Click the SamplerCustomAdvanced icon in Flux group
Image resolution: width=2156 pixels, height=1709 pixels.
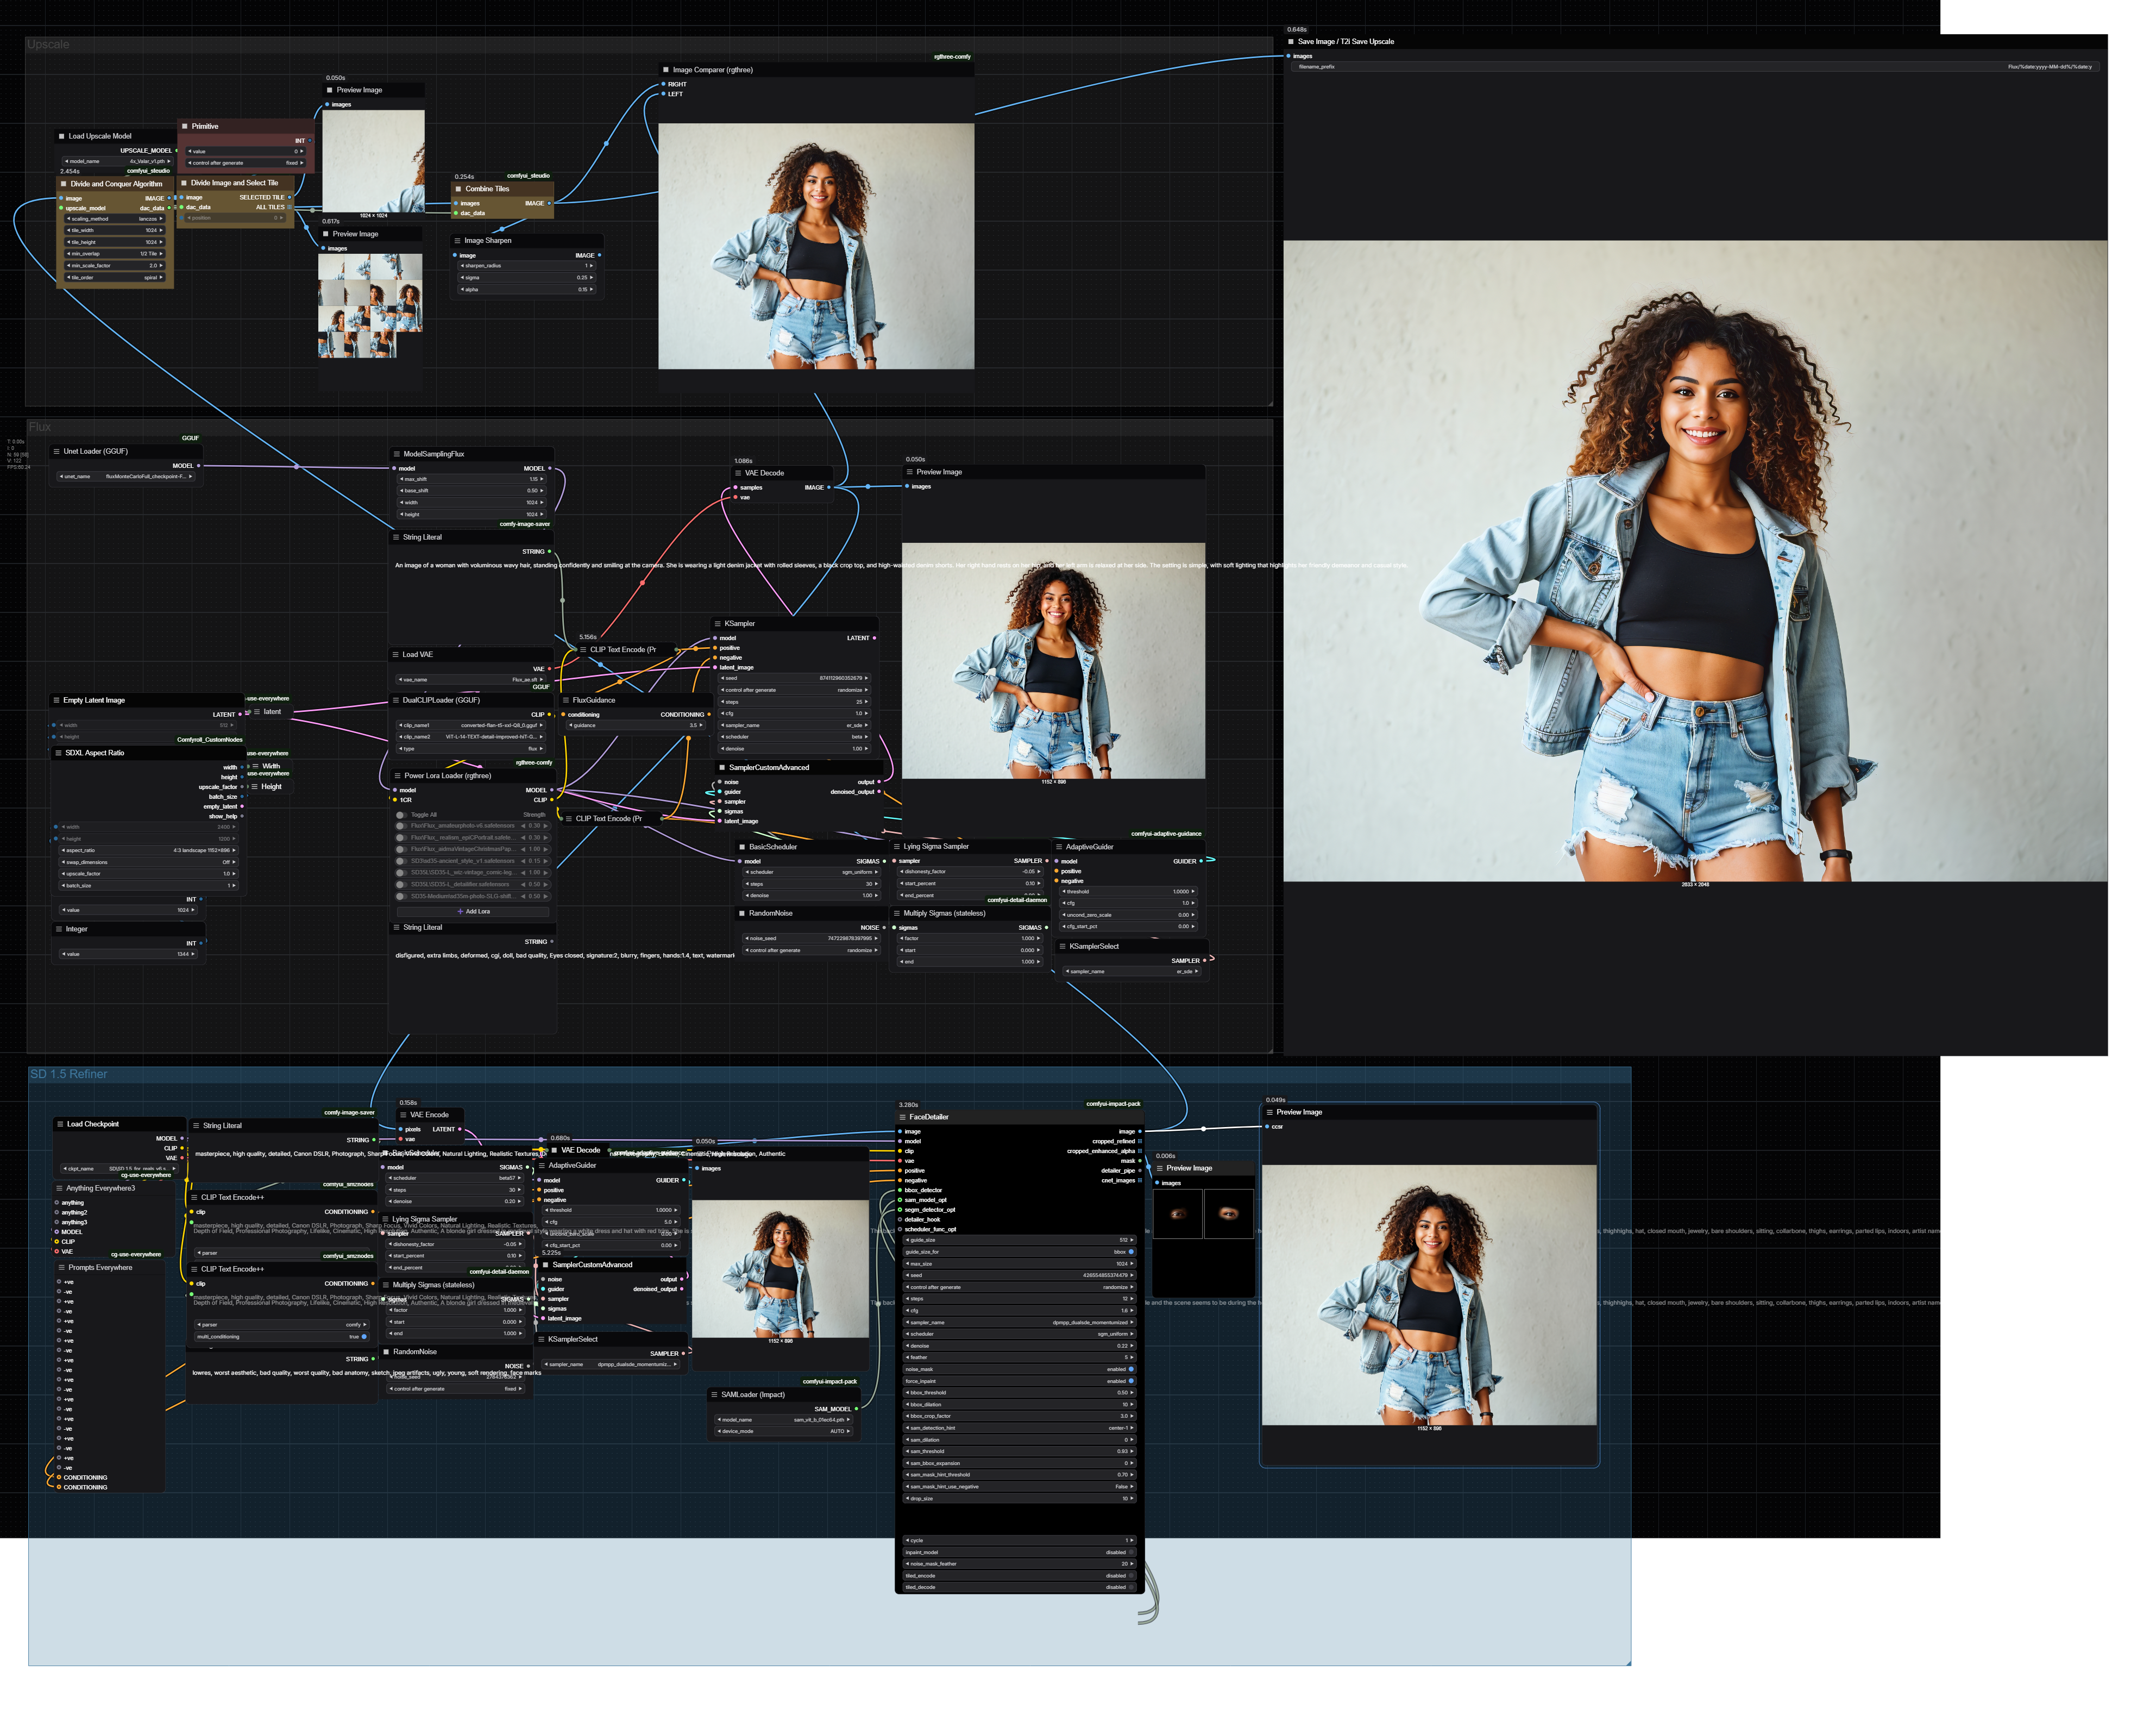pos(722,767)
